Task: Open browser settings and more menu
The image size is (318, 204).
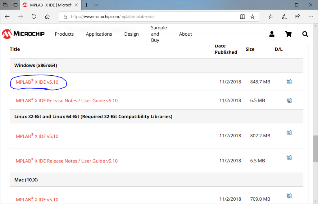Action: pos(311,17)
